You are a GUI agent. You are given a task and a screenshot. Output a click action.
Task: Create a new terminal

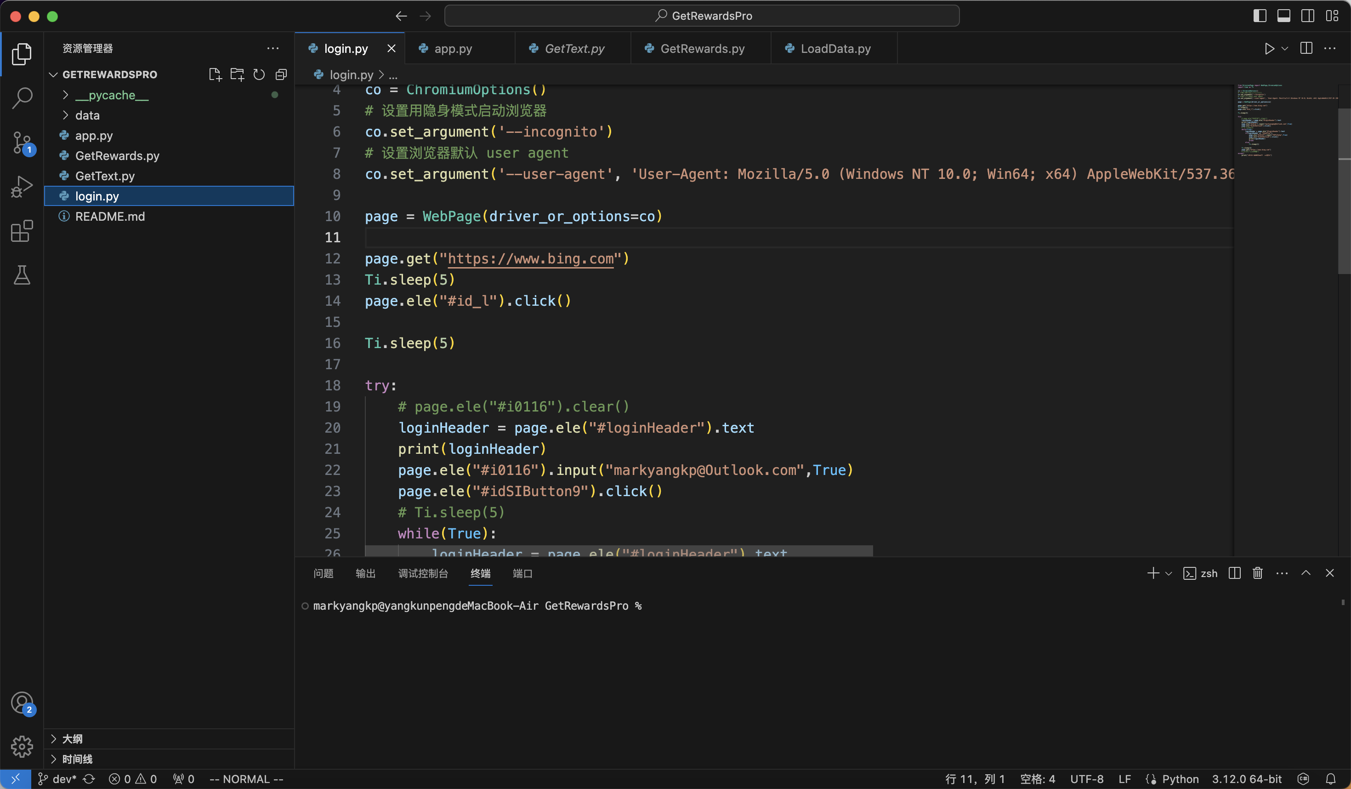coord(1152,573)
